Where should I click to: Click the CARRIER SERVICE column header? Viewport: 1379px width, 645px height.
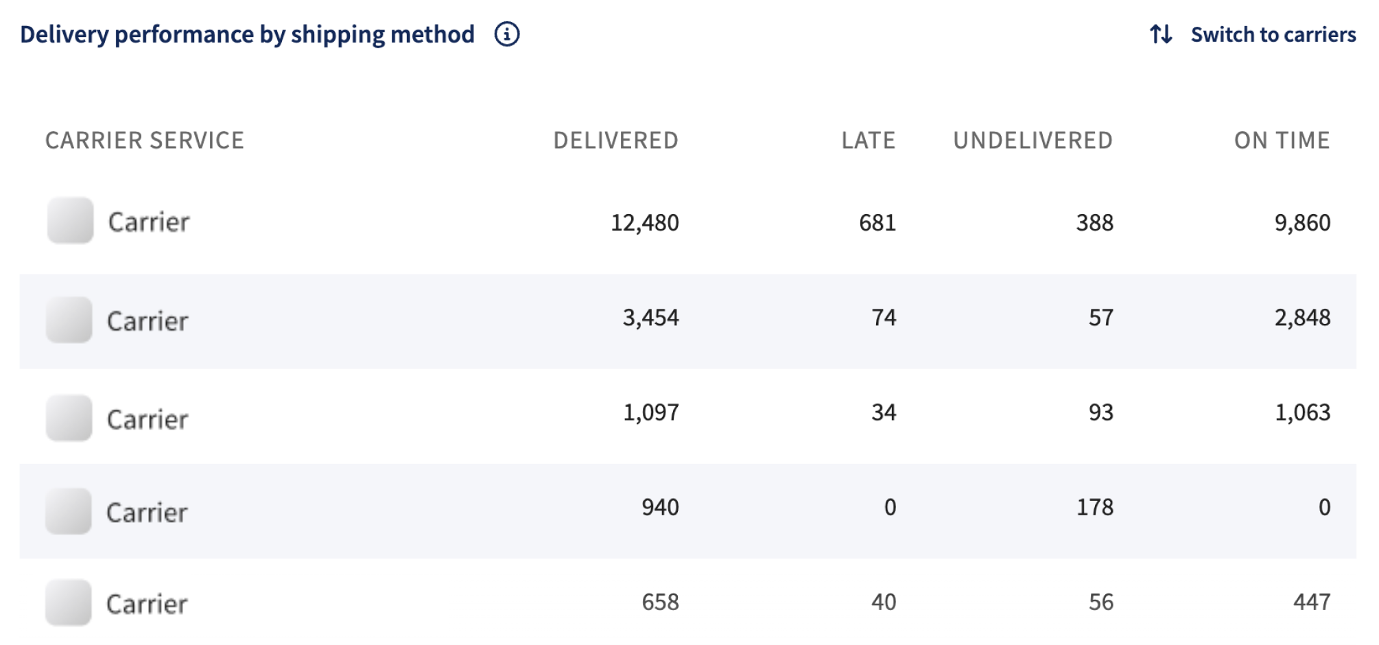pyautogui.click(x=145, y=141)
